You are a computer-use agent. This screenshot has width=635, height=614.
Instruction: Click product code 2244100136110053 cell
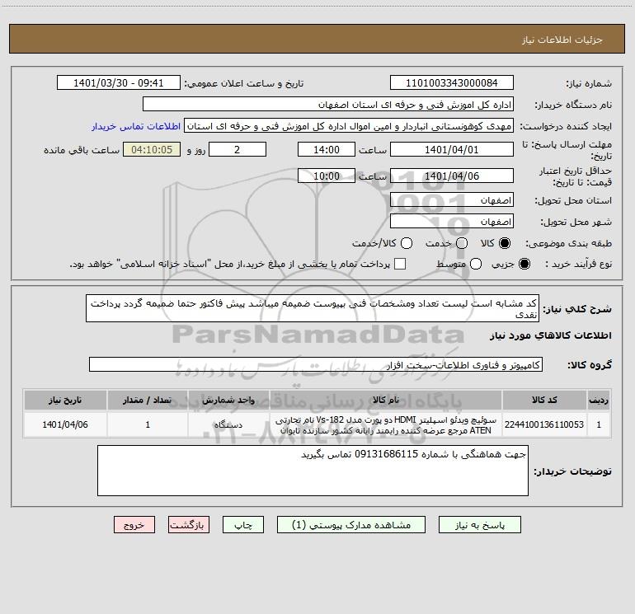tap(544, 424)
